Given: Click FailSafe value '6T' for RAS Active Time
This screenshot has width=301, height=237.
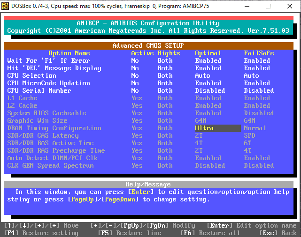Looking at the screenshot, I should (x=247, y=143).
